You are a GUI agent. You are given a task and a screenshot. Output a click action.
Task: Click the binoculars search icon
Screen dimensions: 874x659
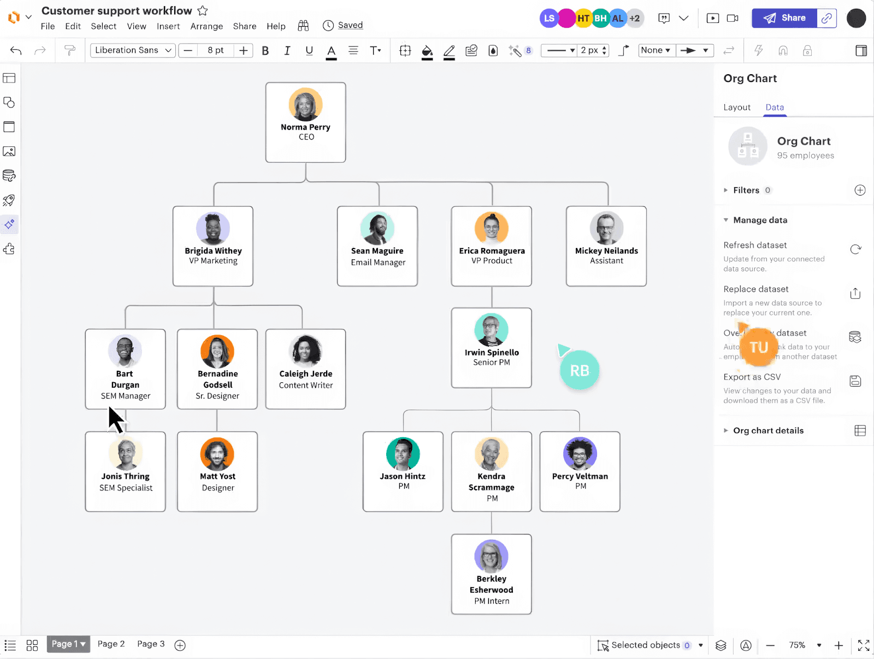[303, 26]
